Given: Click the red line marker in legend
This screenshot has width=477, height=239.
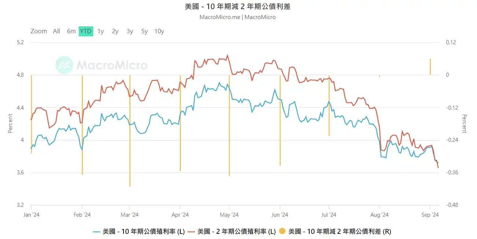Looking at the screenshot, I should [192, 231].
